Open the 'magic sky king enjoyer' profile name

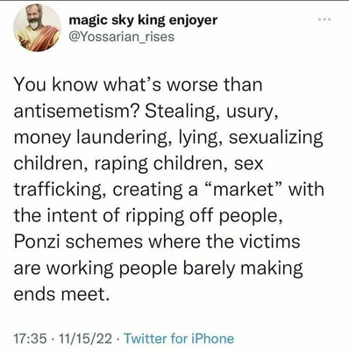[143, 20]
